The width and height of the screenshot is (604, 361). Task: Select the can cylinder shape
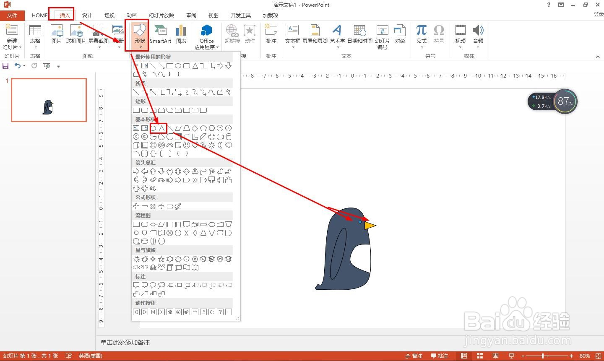click(229, 137)
